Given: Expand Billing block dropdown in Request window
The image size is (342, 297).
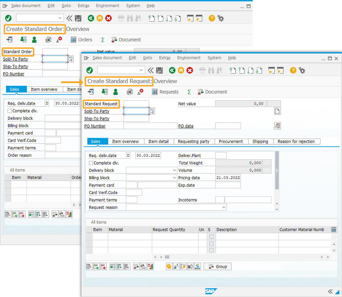Looking at the screenshot, I should [x=174, y=178].
